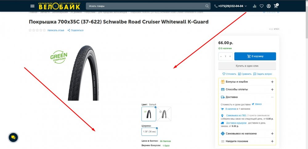Screen dimensions: 308x149
Task: Increase quantity with the plus stepper
Action: tap(230, 56)
